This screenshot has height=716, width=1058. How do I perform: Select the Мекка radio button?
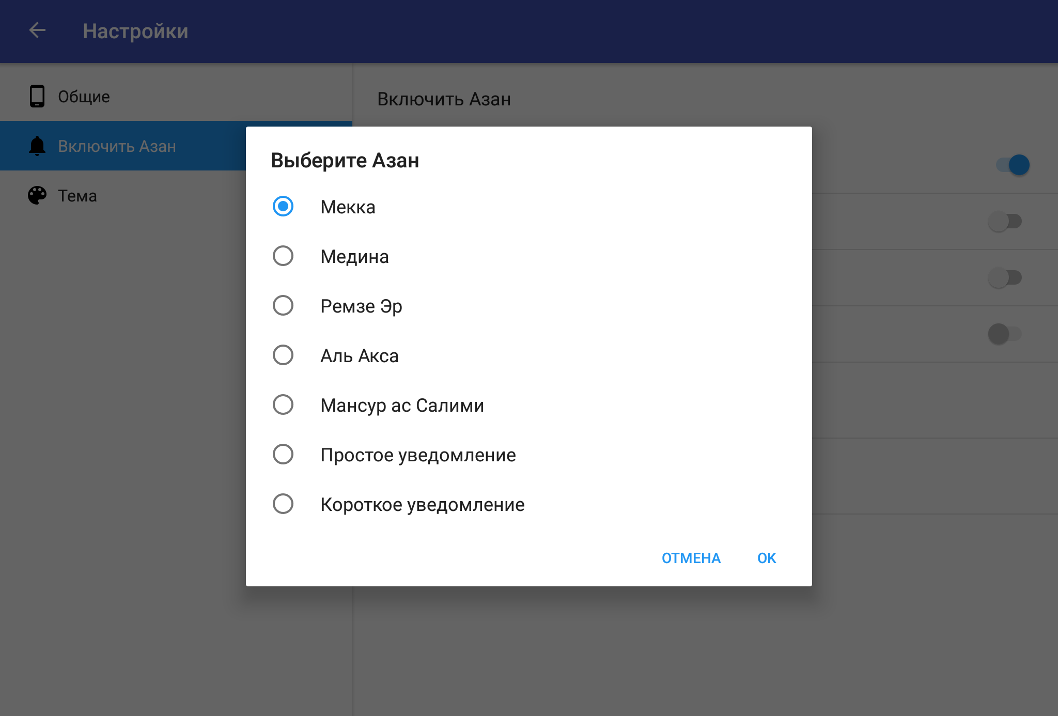click(283, 207)
